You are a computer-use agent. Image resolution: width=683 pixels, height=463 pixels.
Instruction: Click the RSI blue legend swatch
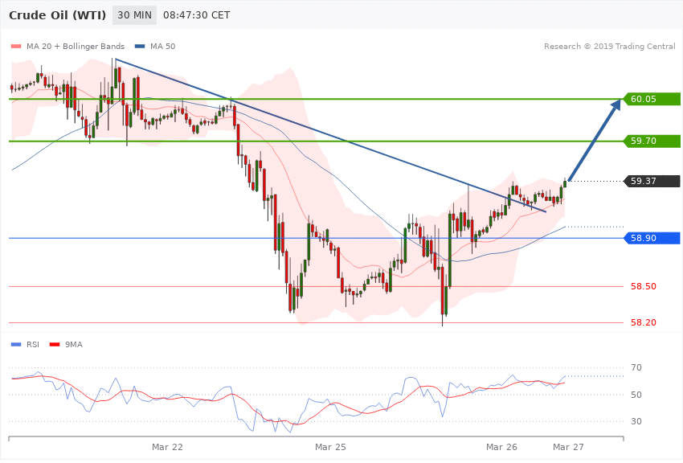16,345
